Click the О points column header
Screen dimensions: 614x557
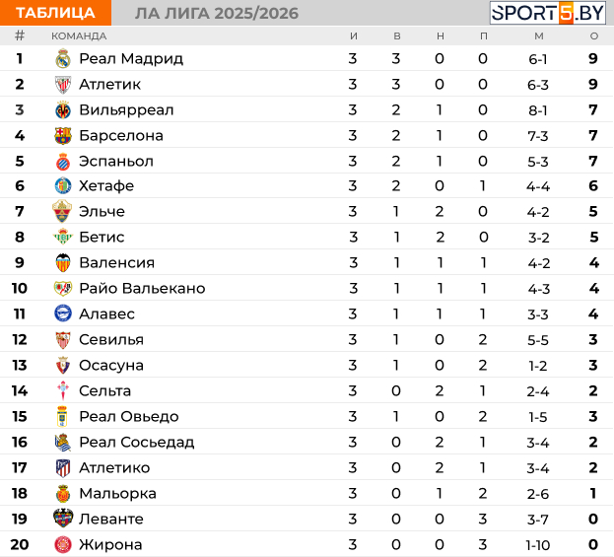click(x=594, y=36)
